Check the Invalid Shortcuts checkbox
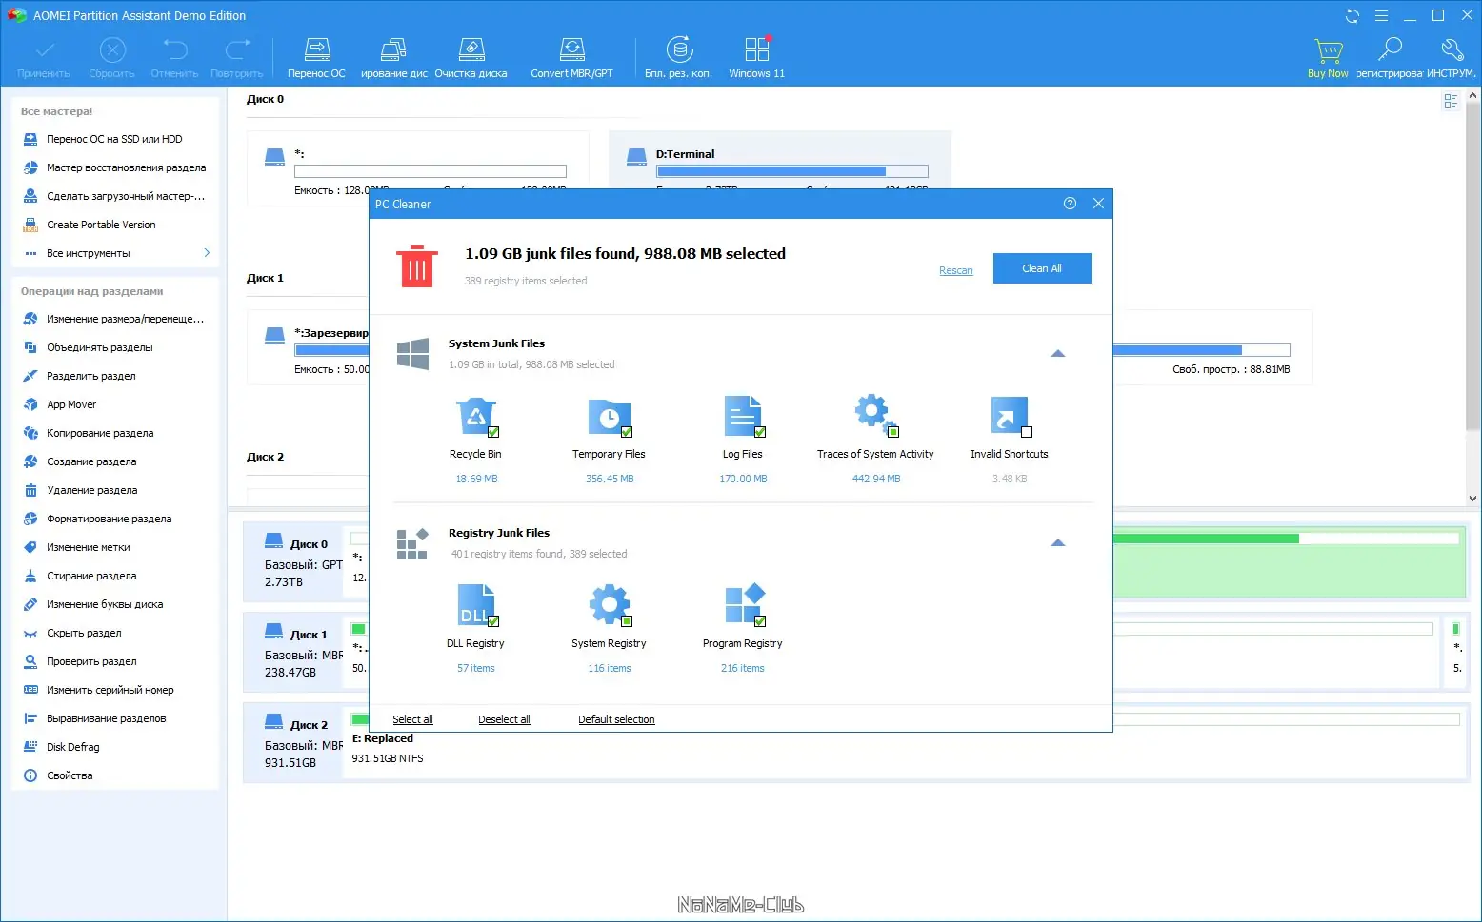The width and height of the screenshot is (1482, 922). click(x=1027, y=432)
